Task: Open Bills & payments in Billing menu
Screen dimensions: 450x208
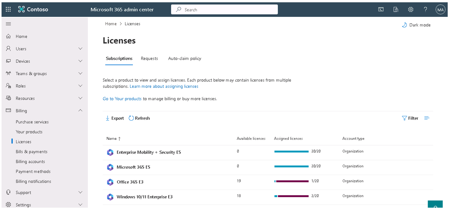Action: [x=31, y=152]
